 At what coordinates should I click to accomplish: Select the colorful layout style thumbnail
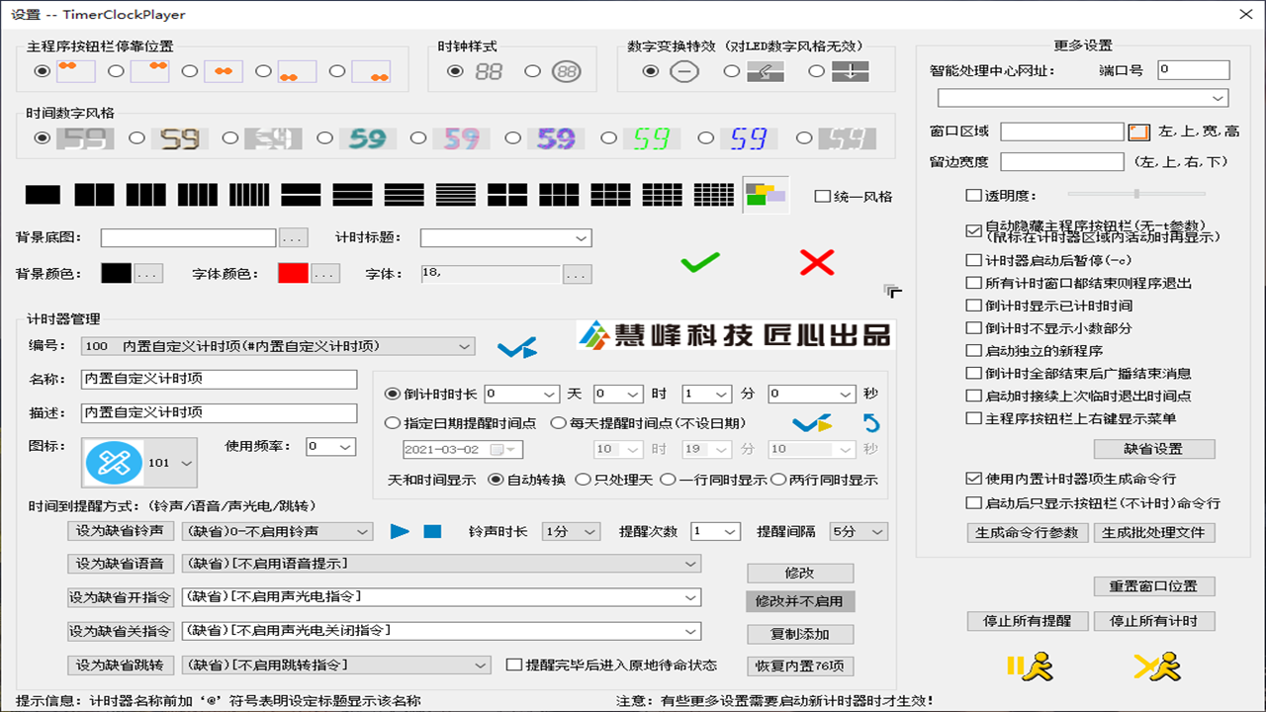click(767, 194)
